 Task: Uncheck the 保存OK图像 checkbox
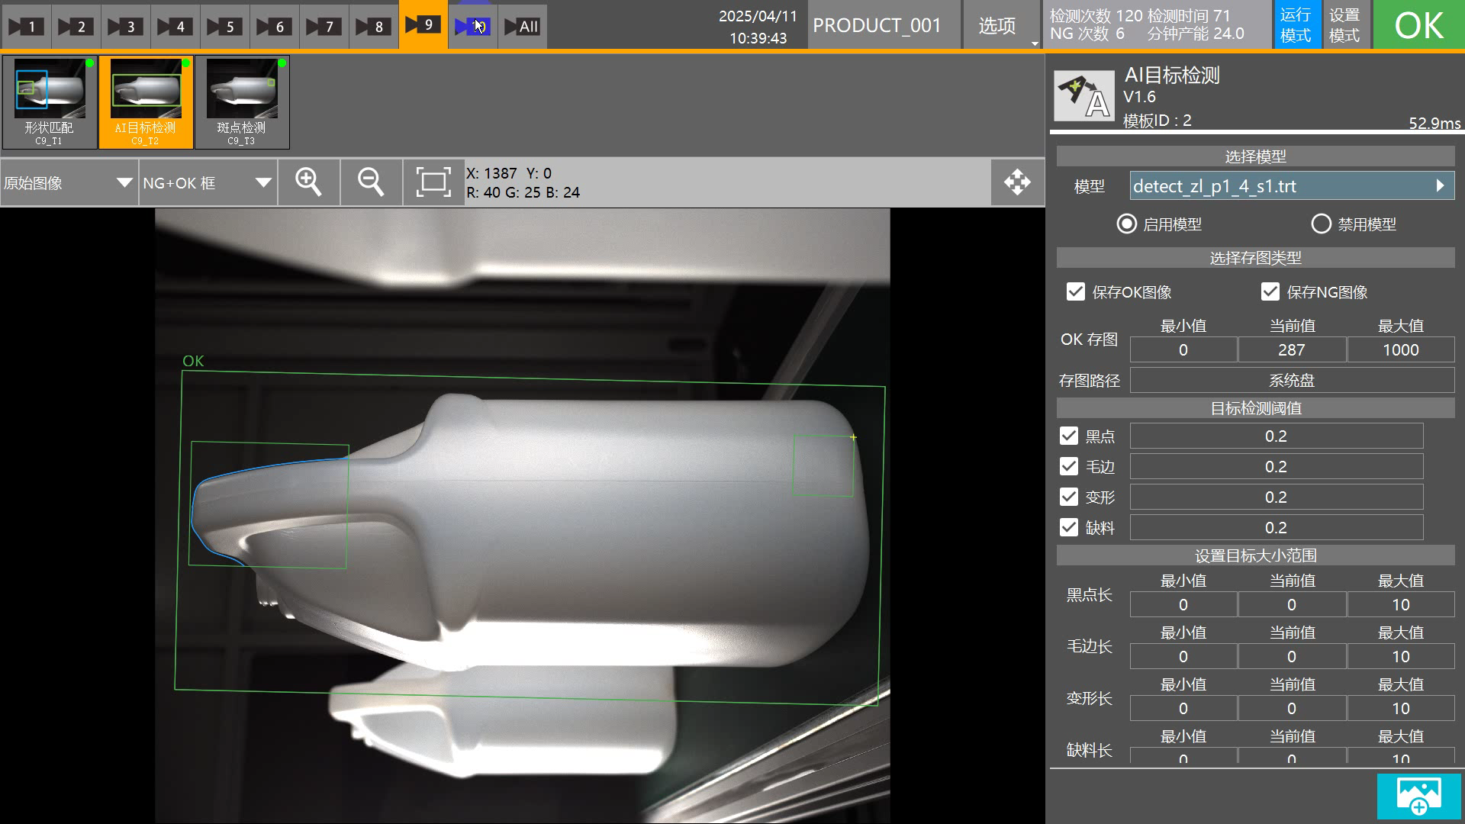coord(1076,292)
